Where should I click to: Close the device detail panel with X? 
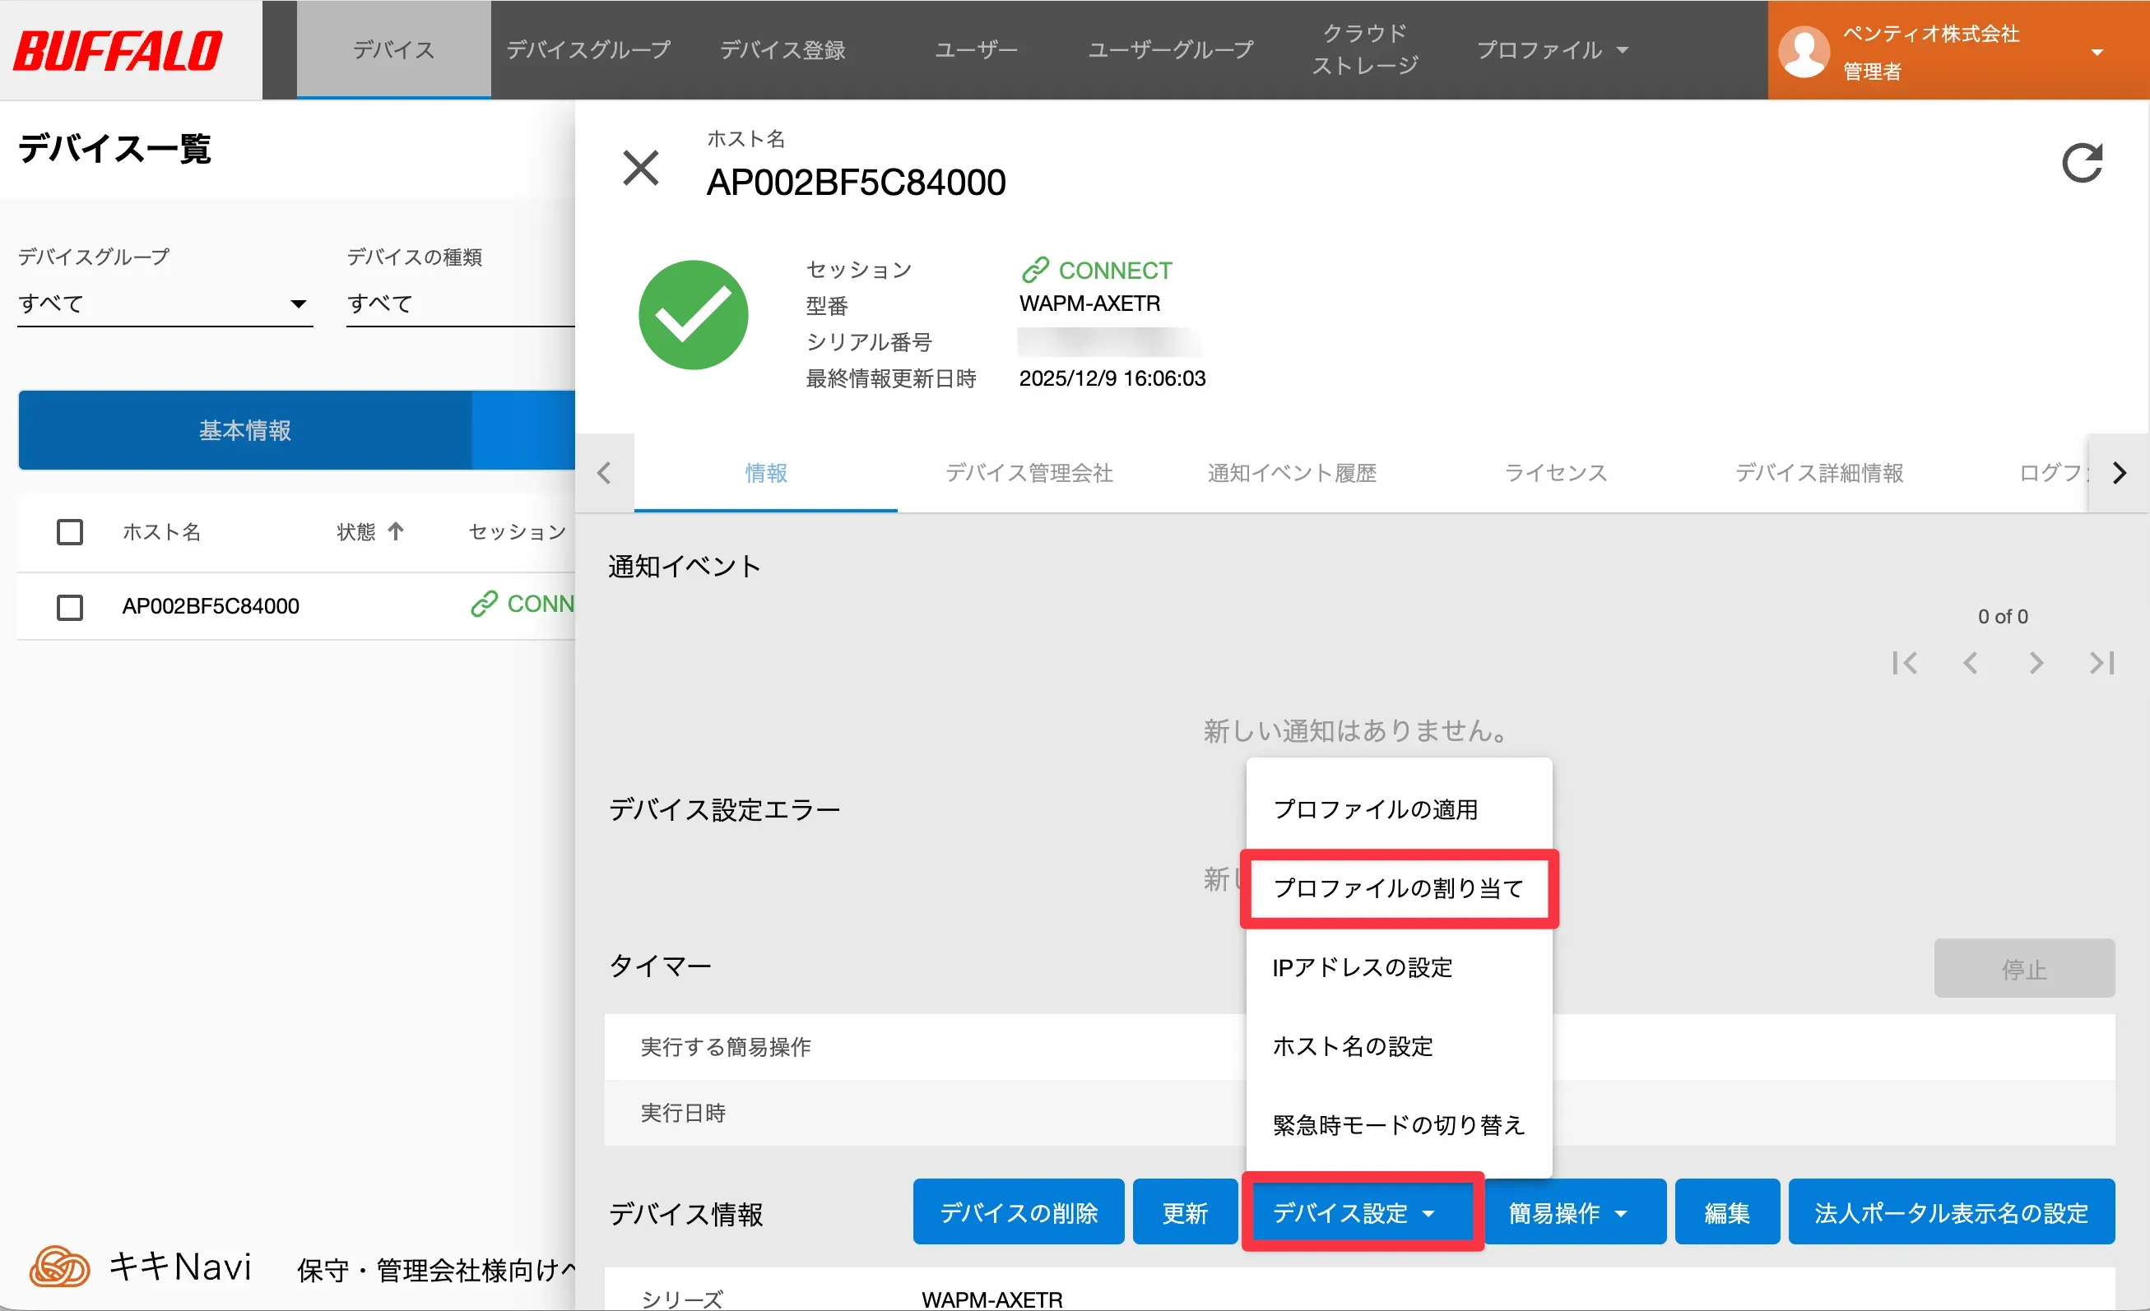coord(640,168)
